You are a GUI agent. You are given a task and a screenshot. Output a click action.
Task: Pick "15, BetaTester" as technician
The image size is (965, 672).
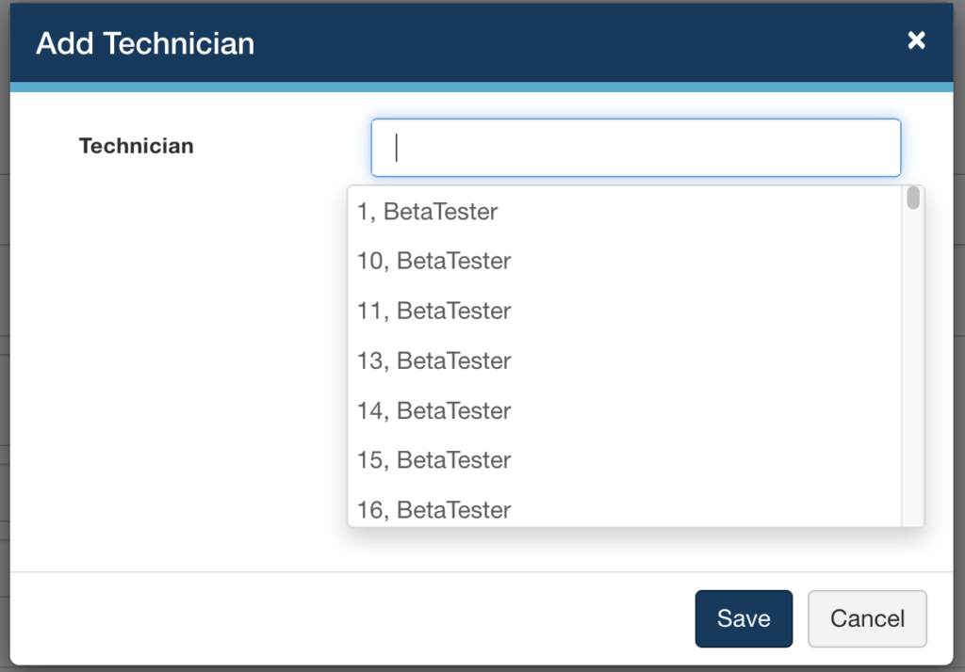coord(434,460)
